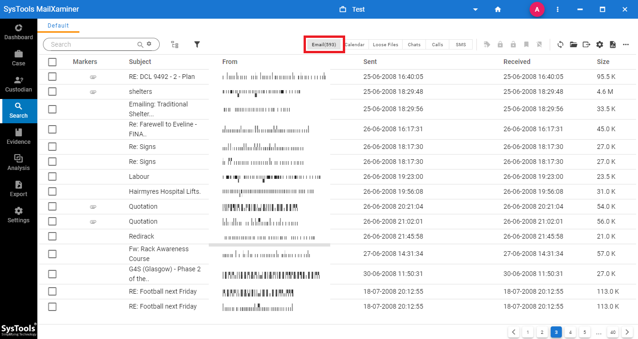Click the remove bookmark icon
638x339 pixels.
point(539,44)
